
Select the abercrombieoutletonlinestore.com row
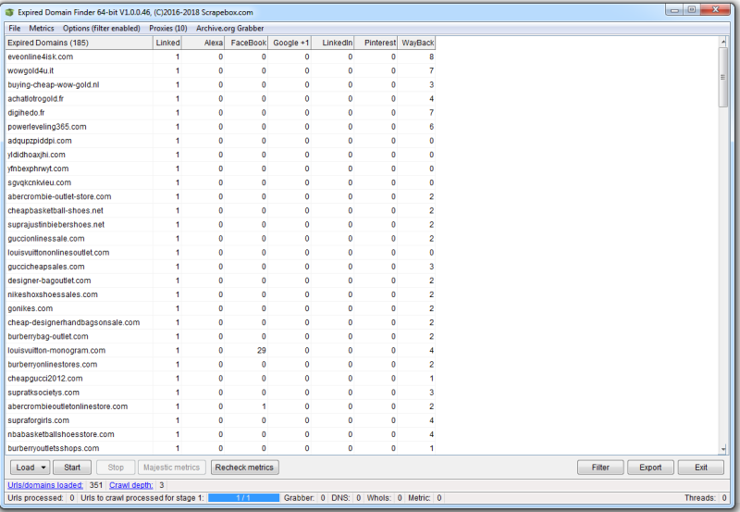click(220, 406)
